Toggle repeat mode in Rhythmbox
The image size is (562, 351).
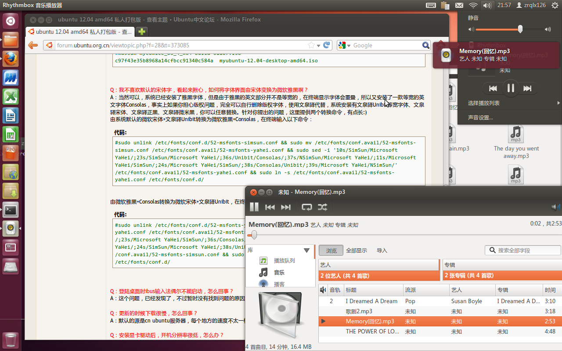306,207
